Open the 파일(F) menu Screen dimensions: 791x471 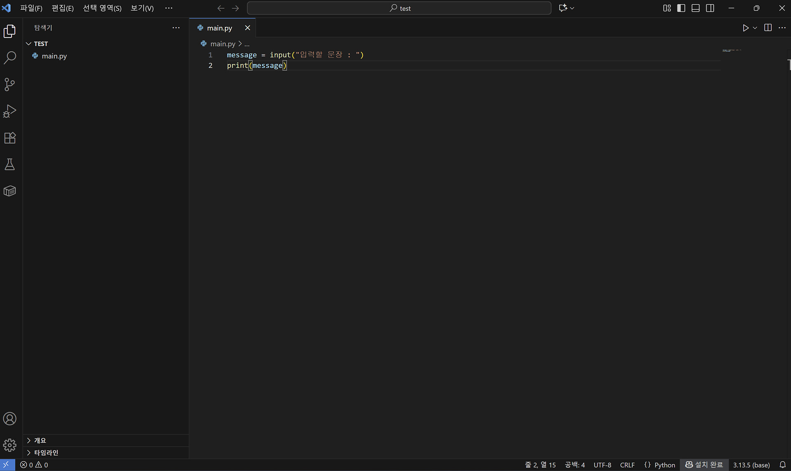tap(31, 8)
